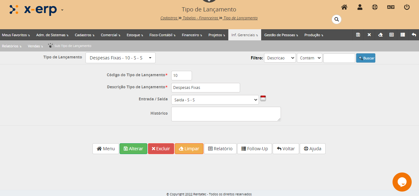Open the language translation icon
Image resolution: width=419 pixels, height=196 pixels.
coord(391,7)
